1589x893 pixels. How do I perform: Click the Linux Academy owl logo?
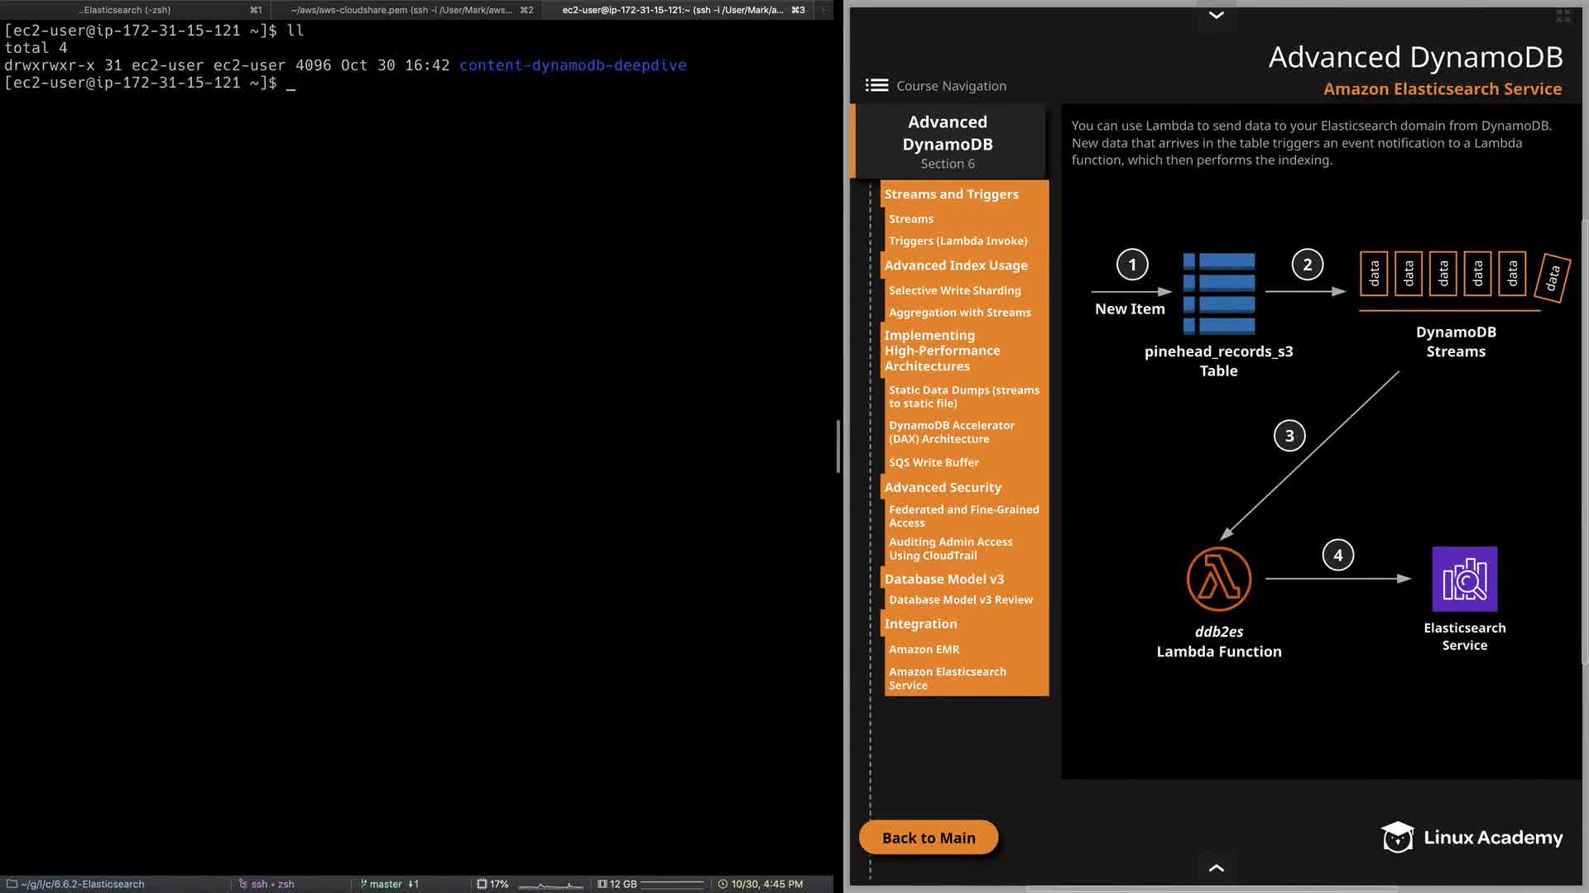coord(1397,837)
